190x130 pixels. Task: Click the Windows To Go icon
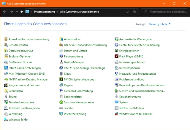6,120
